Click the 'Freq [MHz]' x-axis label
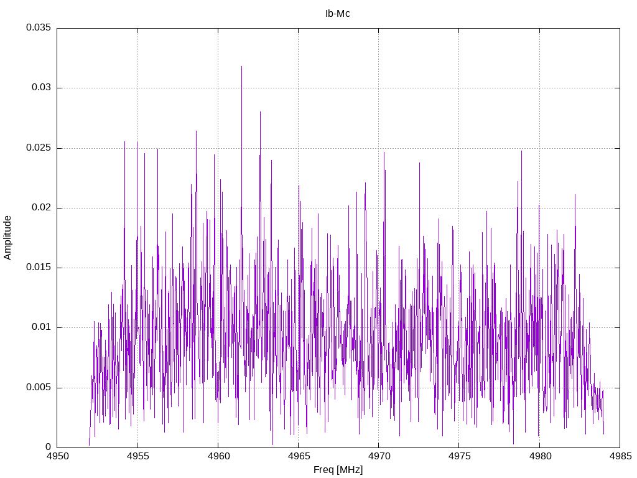The width and height of the screenshot is (637, 478). pos(338,470)
